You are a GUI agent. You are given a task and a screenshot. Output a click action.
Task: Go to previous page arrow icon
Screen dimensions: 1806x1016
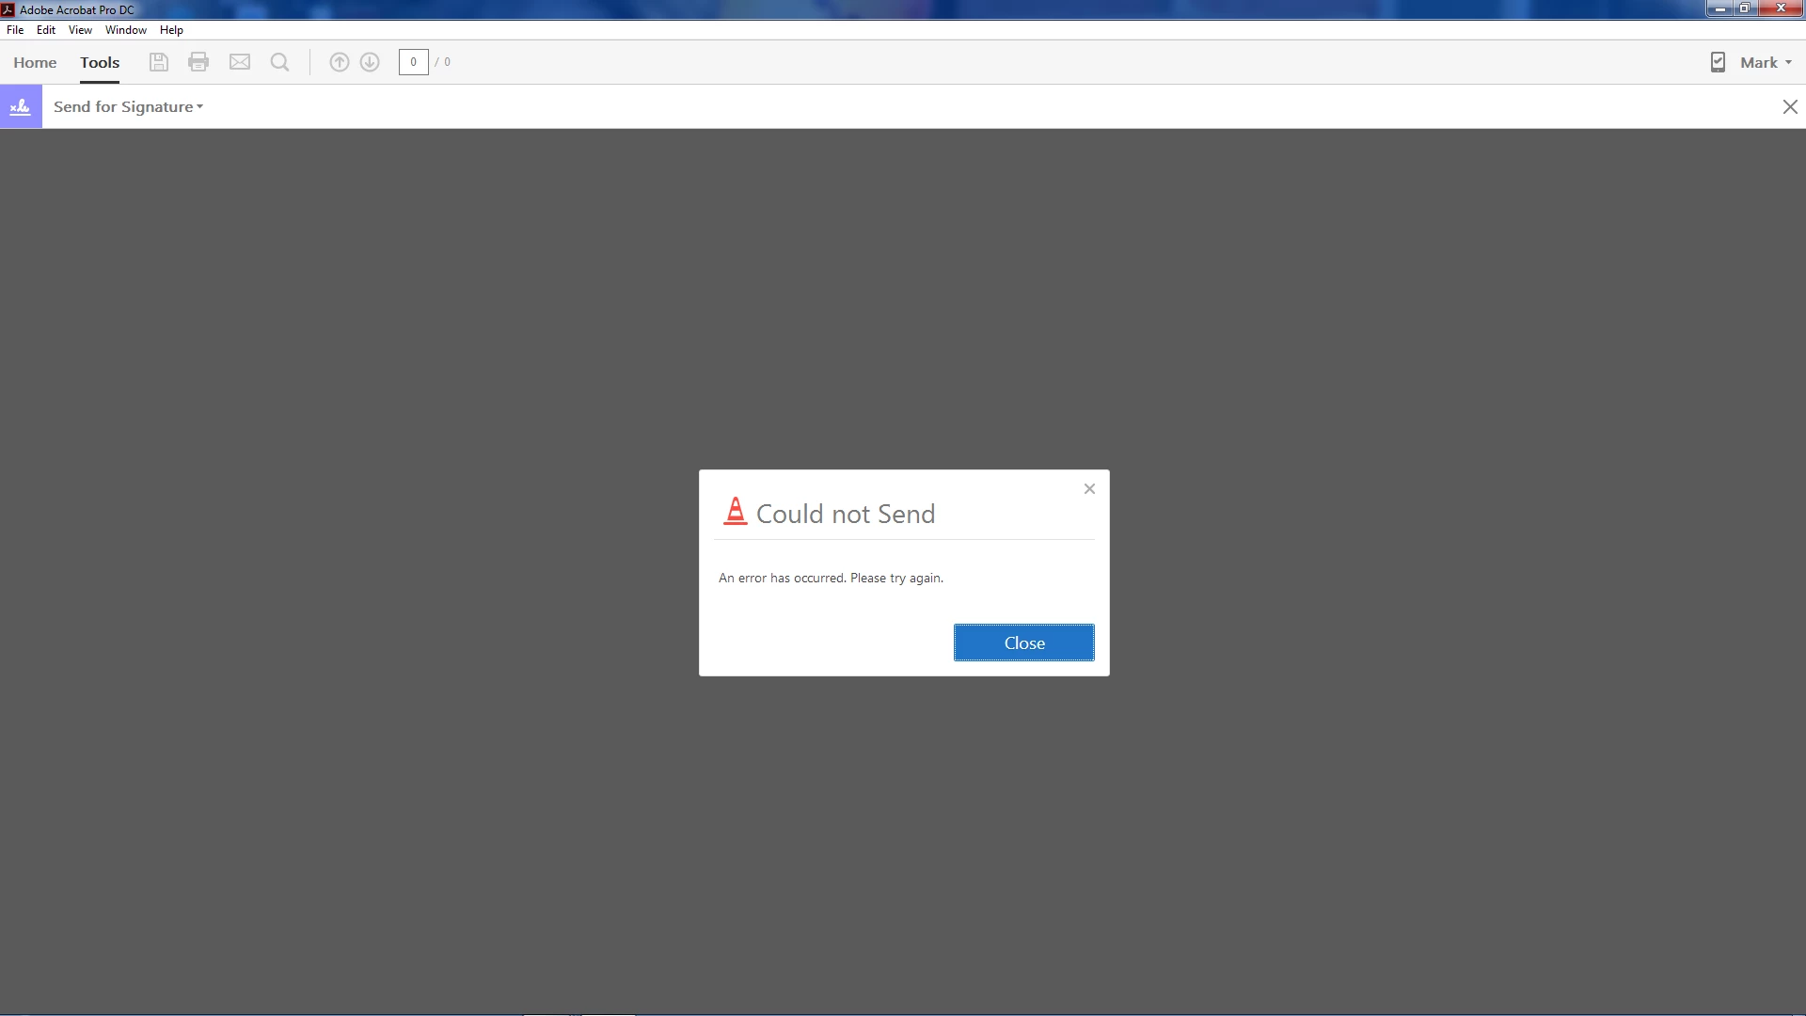(340, 62)
